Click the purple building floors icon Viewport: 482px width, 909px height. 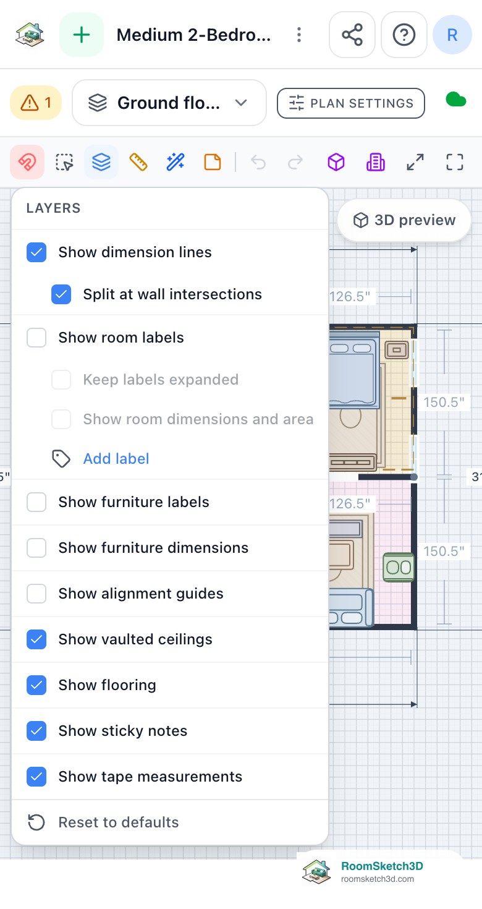click(376, 162)
